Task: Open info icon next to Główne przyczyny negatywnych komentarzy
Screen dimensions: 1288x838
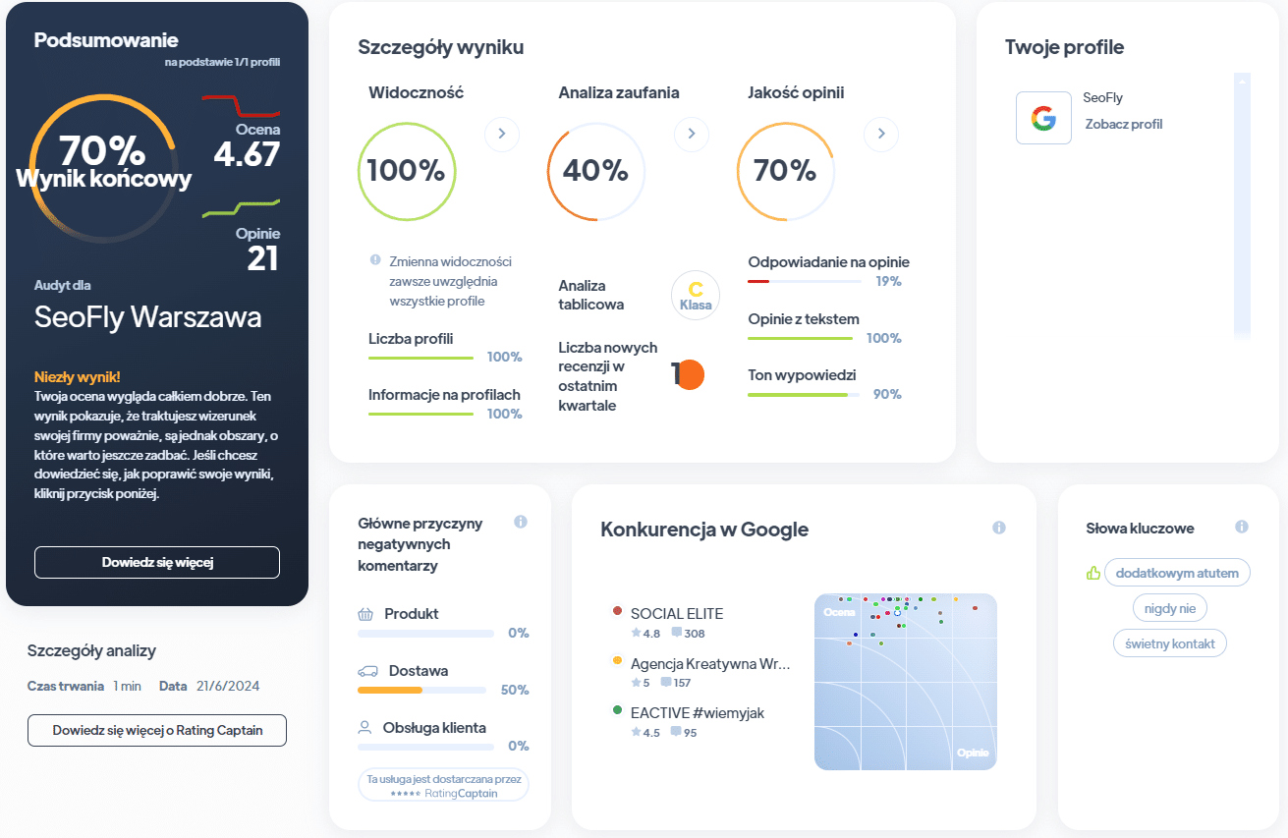Action: point(521,522)
